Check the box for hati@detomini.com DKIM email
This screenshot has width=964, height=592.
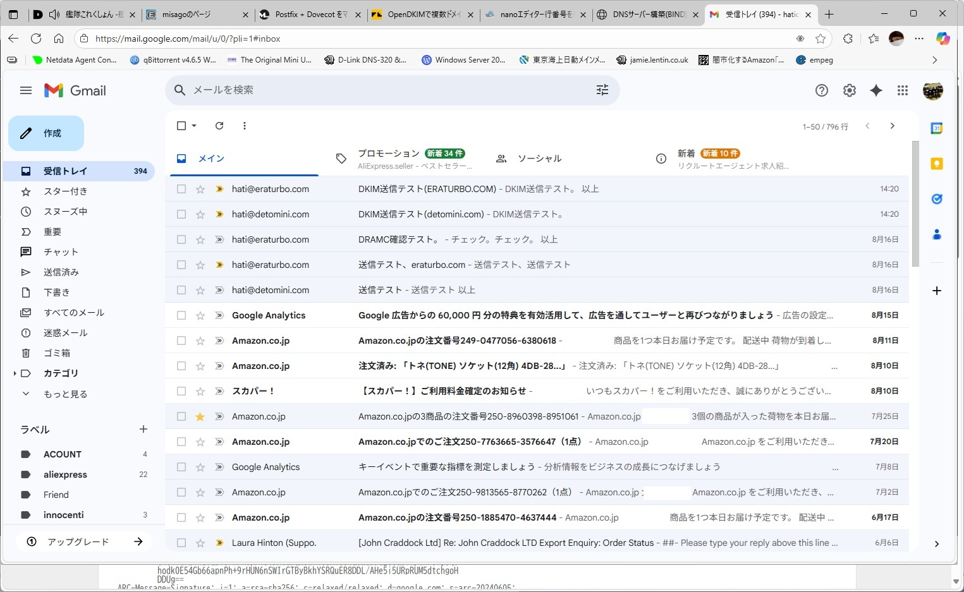tap(181, 214)
